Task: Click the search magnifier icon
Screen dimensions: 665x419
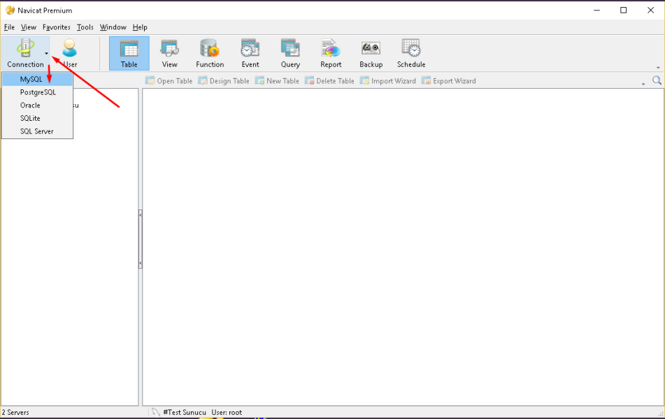Action: click(x=657, y=80)
